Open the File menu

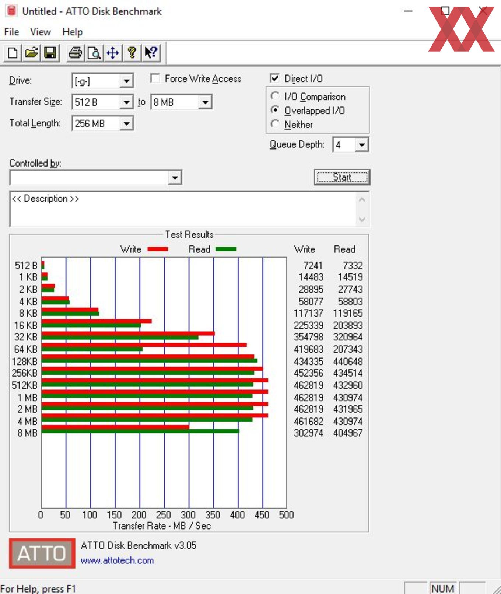pos(11,32)
